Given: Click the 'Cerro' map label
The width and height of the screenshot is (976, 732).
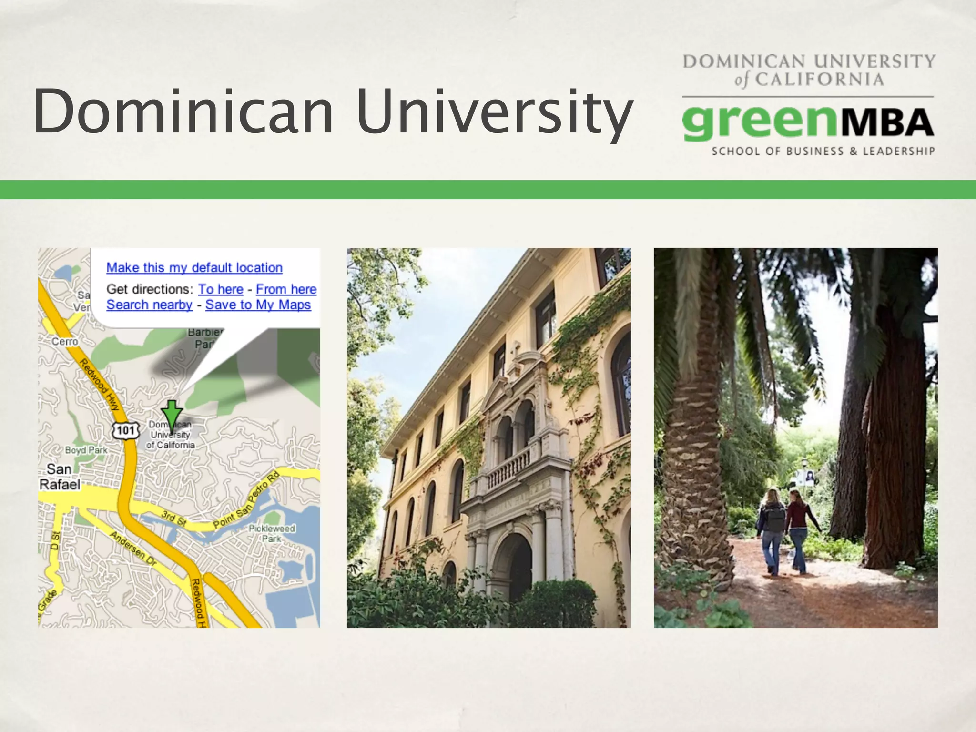Looking at the screenshot, I should [x=65, y=342].
